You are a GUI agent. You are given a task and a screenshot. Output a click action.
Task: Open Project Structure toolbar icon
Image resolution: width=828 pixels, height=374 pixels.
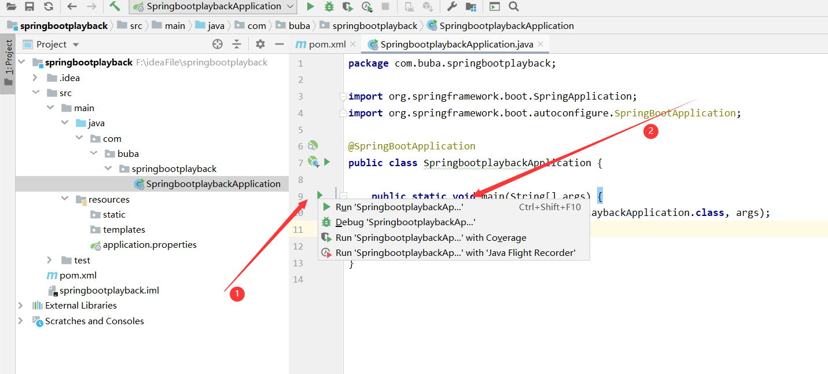(x=471, y=6)
